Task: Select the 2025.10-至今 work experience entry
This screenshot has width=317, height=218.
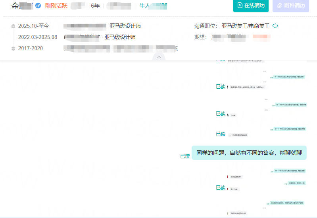Action: [33, 26]
